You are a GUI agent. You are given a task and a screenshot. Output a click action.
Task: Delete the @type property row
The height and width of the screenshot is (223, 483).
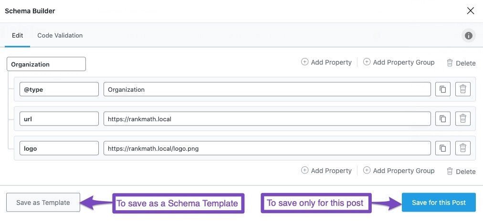tap(462, 89)
